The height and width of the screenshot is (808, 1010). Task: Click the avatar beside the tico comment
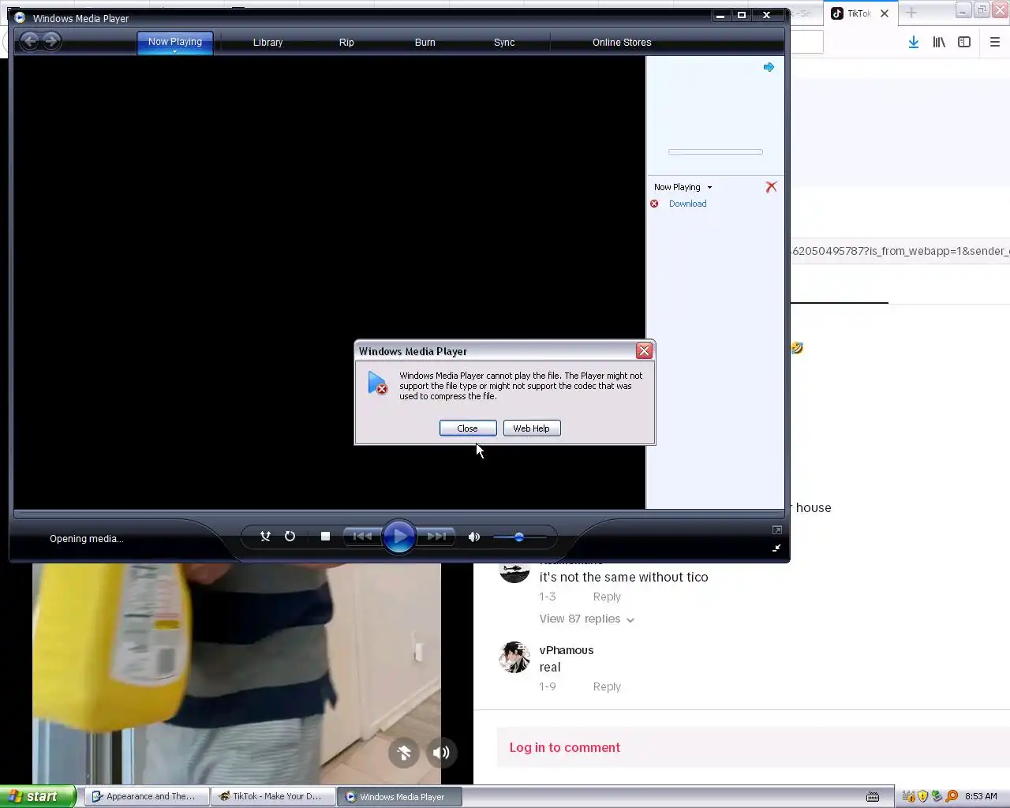[x=514, y=573]
